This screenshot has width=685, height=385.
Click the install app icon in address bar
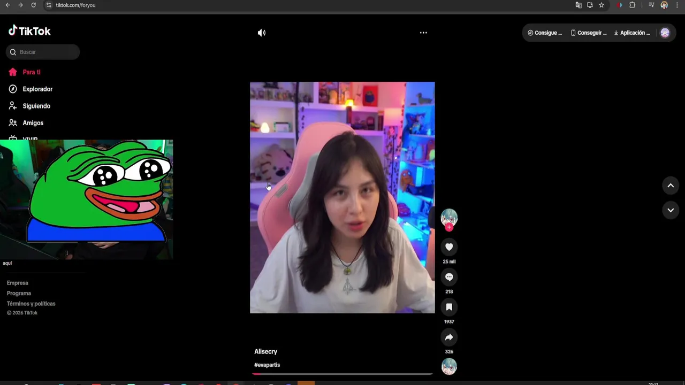point(590,5)
